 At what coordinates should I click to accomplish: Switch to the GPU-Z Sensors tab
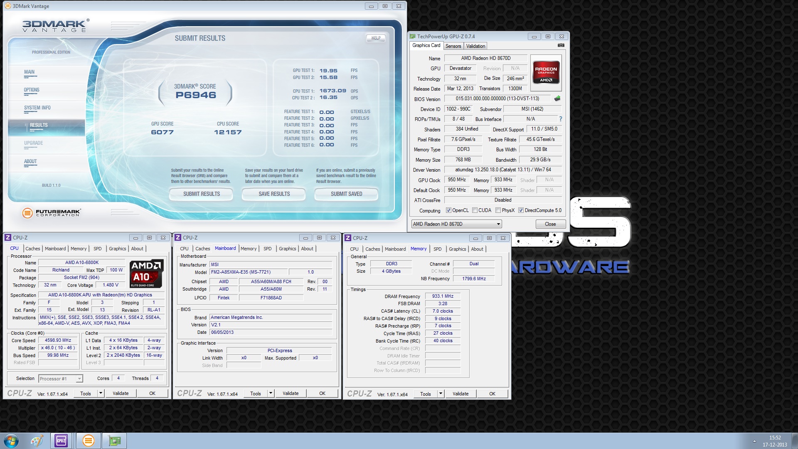pyautogui.click(x=453, y=46)
